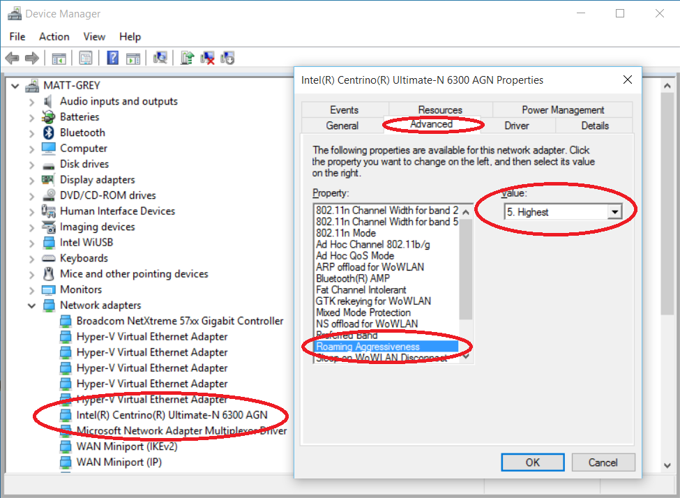Click the Mice and other pointing devices icon
680x498 pixels.
(x=49, y=274)
